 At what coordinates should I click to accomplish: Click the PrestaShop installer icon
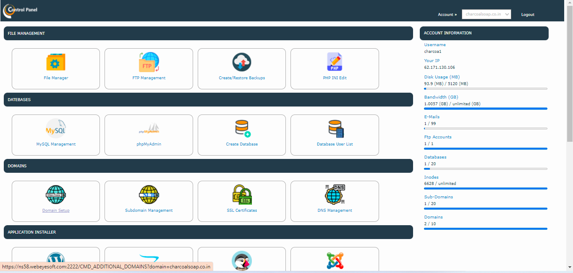pos(242,261)
